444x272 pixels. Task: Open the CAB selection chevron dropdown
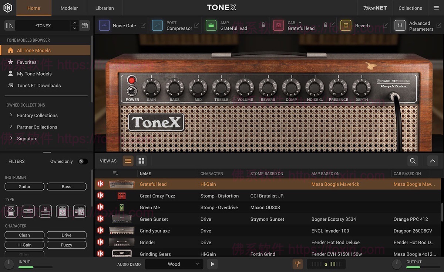coord(299,23)
